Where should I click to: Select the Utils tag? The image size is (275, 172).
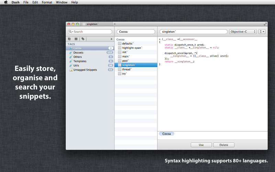[90, 65]
